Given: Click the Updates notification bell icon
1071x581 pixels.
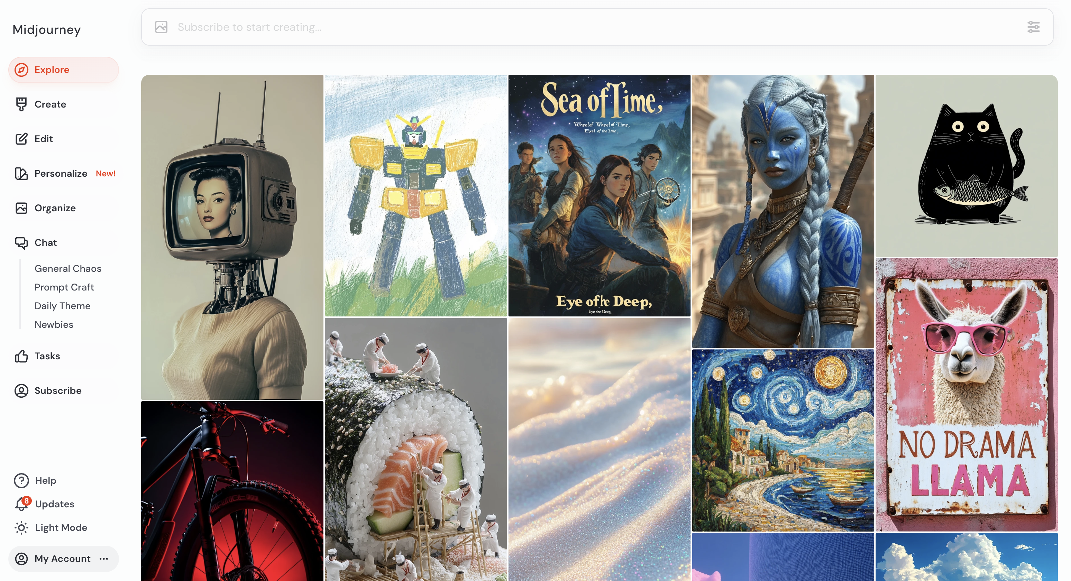Looking at the screenshot, I should [21, 504].
